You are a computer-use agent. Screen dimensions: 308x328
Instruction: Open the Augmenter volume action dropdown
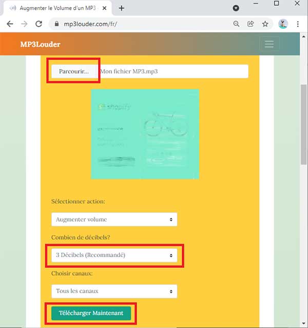tap(114, 219)
